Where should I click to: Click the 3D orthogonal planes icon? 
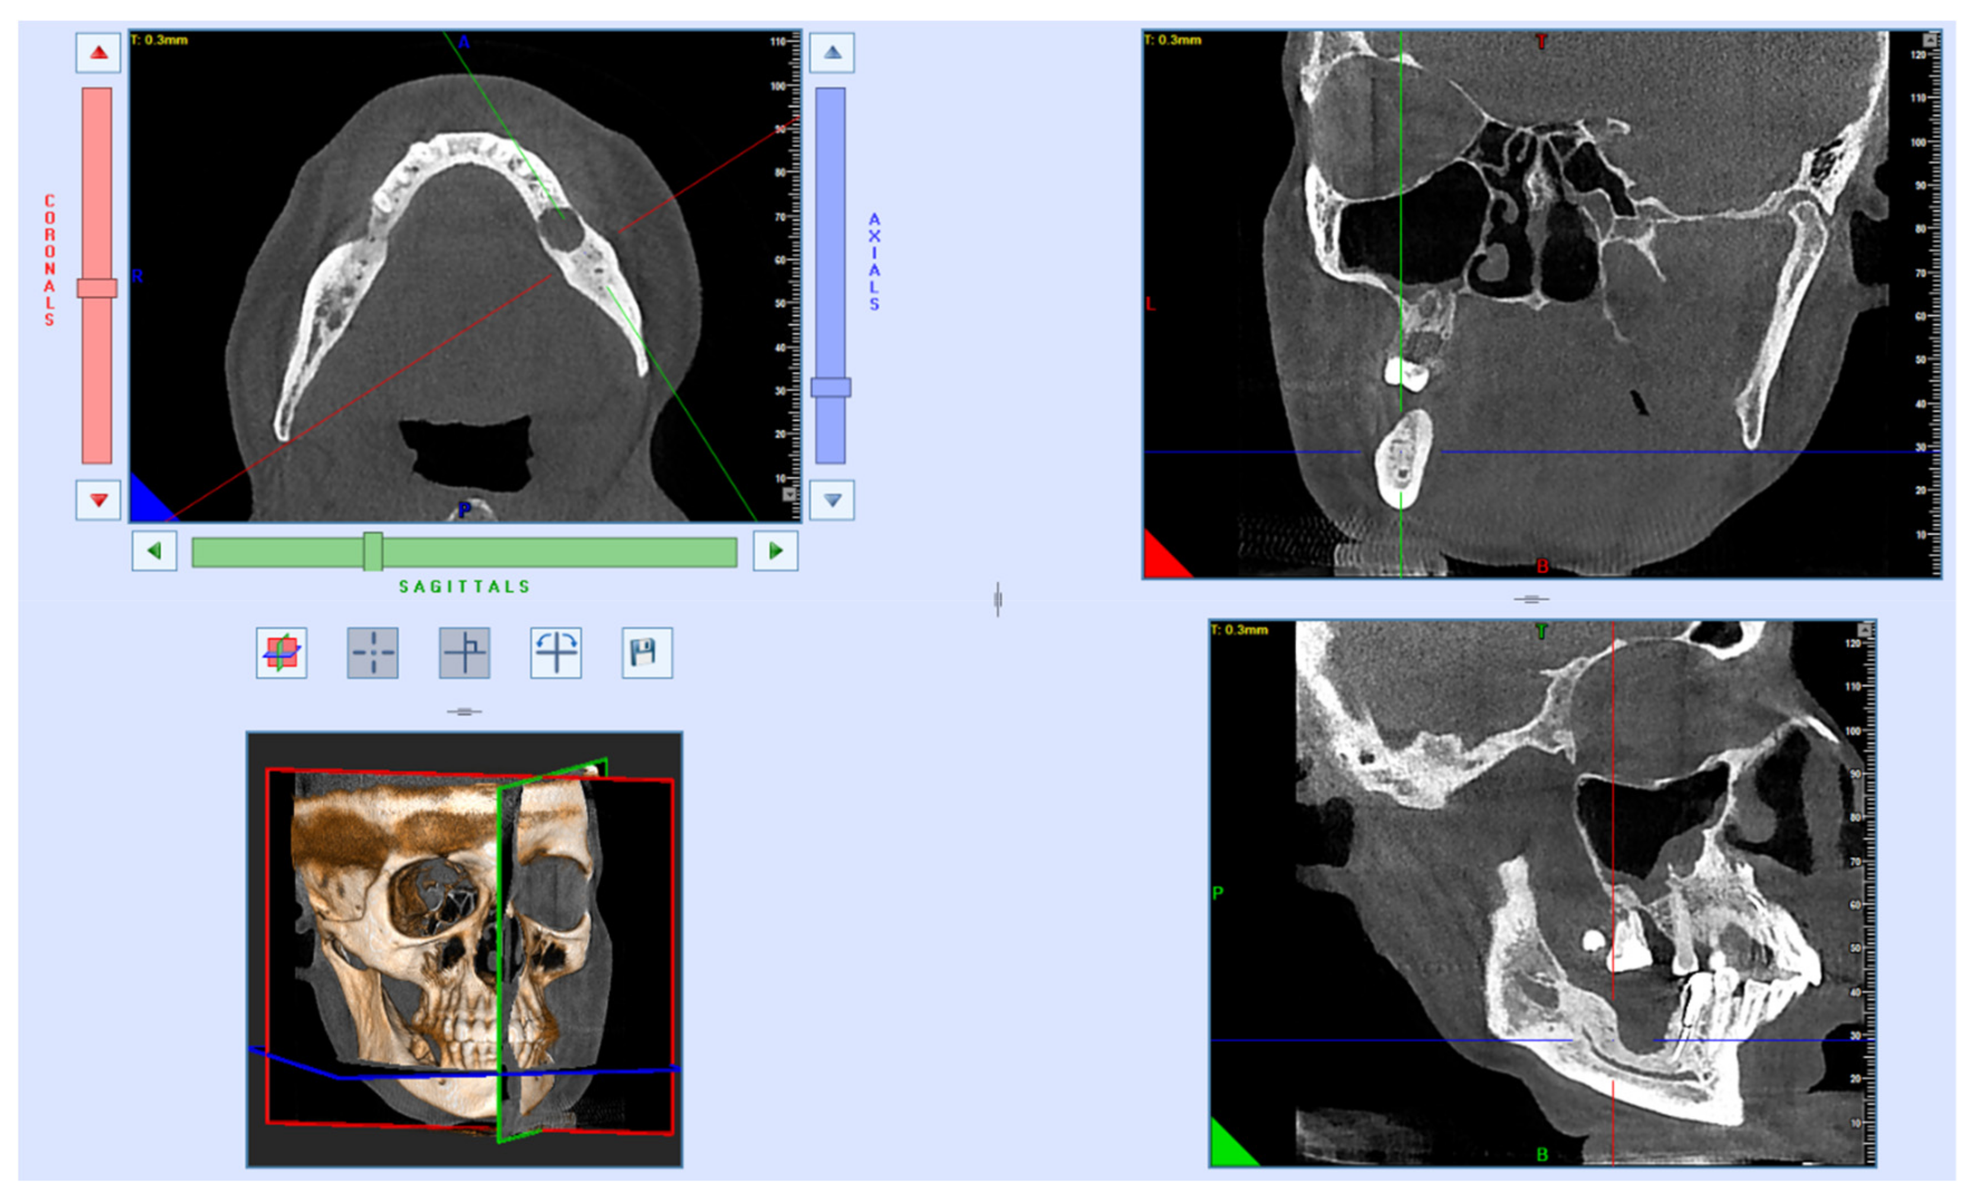pyautogui.click(x=282, y=653)
